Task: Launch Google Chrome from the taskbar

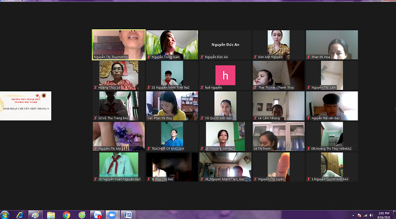Action: click(66, 215)
